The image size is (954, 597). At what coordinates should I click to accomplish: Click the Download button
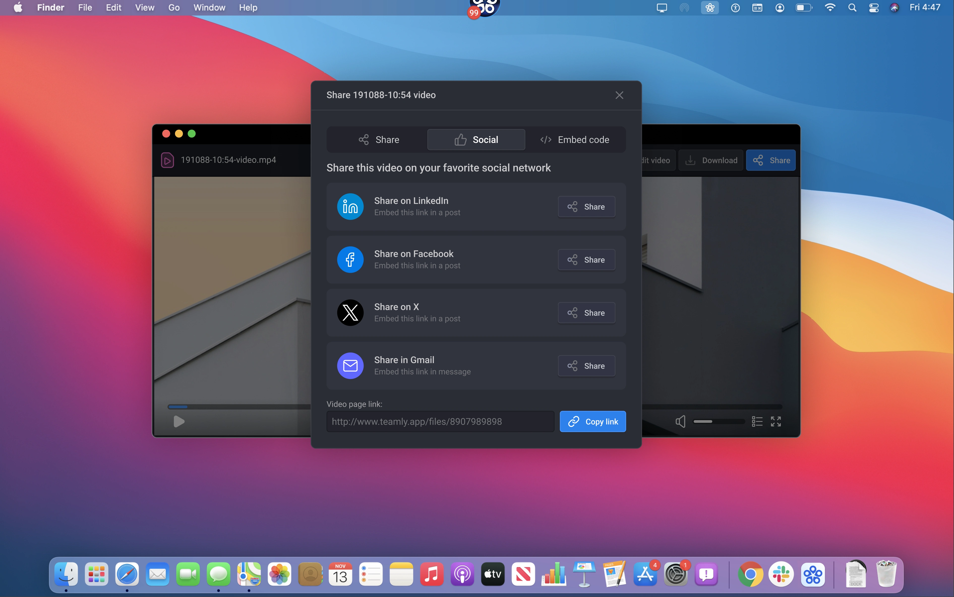coord(710,160)
